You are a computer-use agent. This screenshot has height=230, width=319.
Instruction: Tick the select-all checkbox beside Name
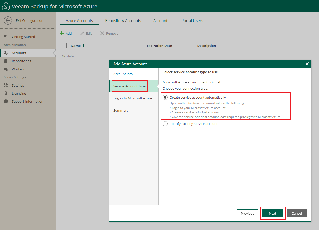[x=64, y=46]
